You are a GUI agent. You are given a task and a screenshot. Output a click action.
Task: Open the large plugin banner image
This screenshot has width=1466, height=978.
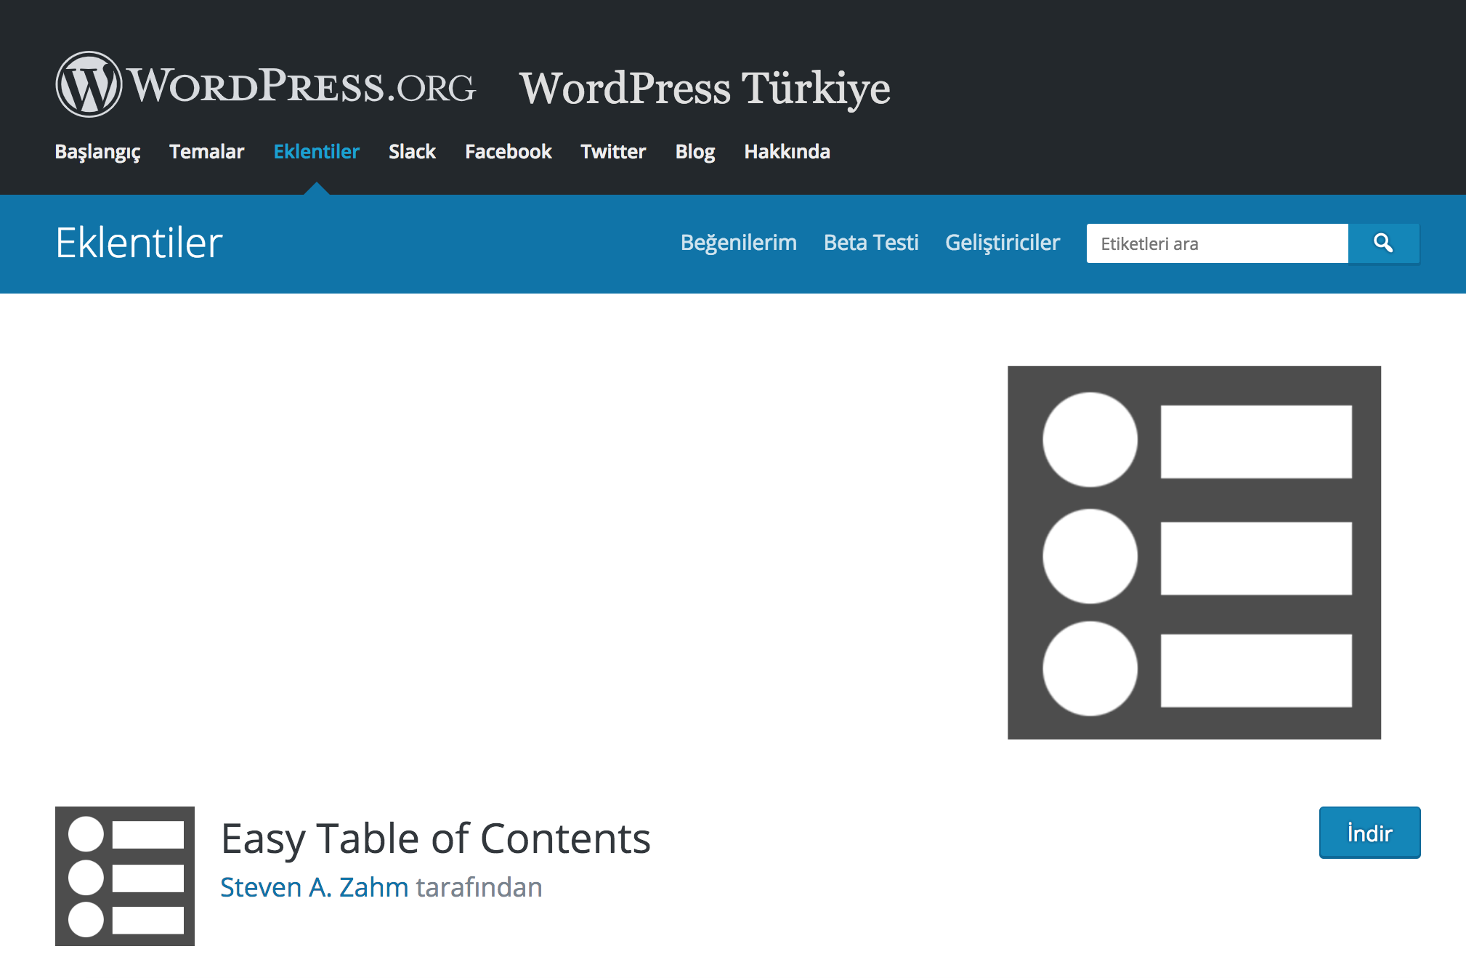point(1194,553)
